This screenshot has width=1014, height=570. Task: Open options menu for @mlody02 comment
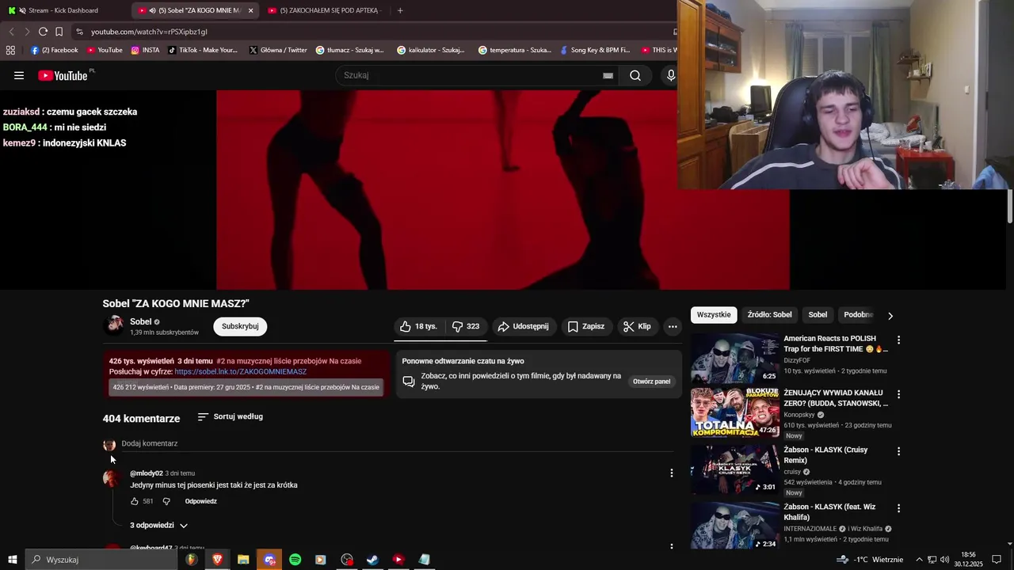tap(672, 473)
